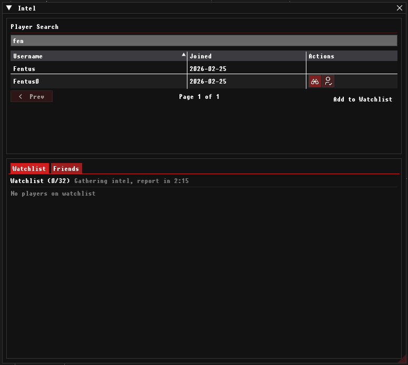408x365 pixels.
Task: Click the resize grip of the Intel window
Action: [403, 360]
